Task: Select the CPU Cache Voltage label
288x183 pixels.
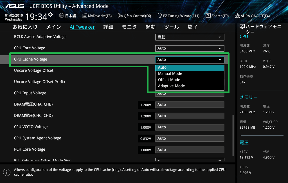Action: coord(30,59)
